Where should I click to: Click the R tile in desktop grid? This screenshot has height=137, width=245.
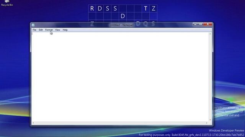click(x=92, y=8)
